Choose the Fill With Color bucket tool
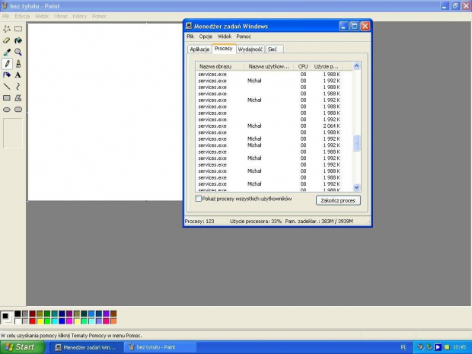The width and height of the screenshot is (472, 354). pyautogui.click(x=18, y=40)
